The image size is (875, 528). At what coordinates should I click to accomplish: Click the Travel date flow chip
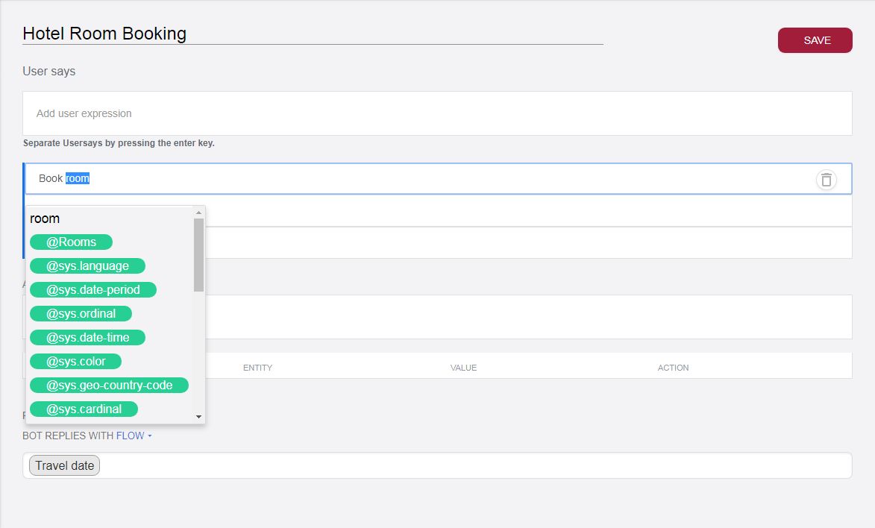pos(64,465)
